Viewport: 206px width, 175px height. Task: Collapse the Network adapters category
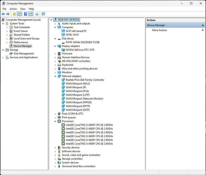[55, 76]
